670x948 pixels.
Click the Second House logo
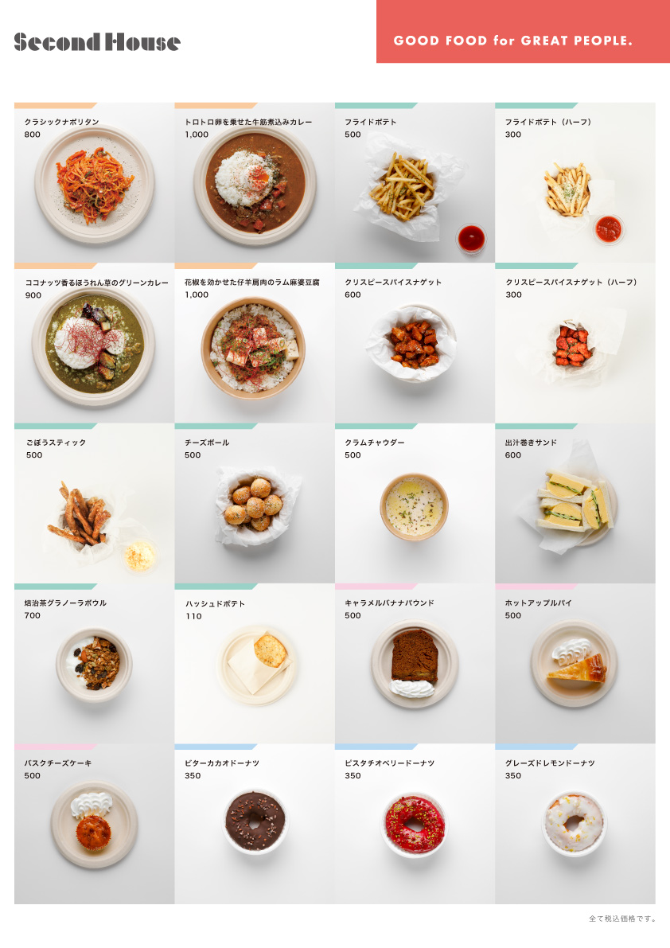point(97,41)
